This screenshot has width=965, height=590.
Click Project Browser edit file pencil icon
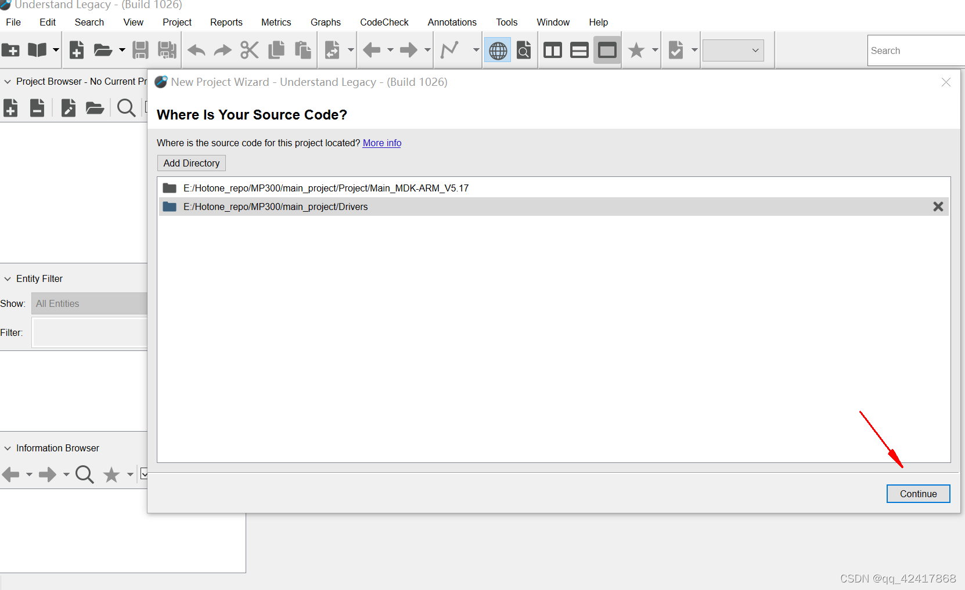[69, 108]
